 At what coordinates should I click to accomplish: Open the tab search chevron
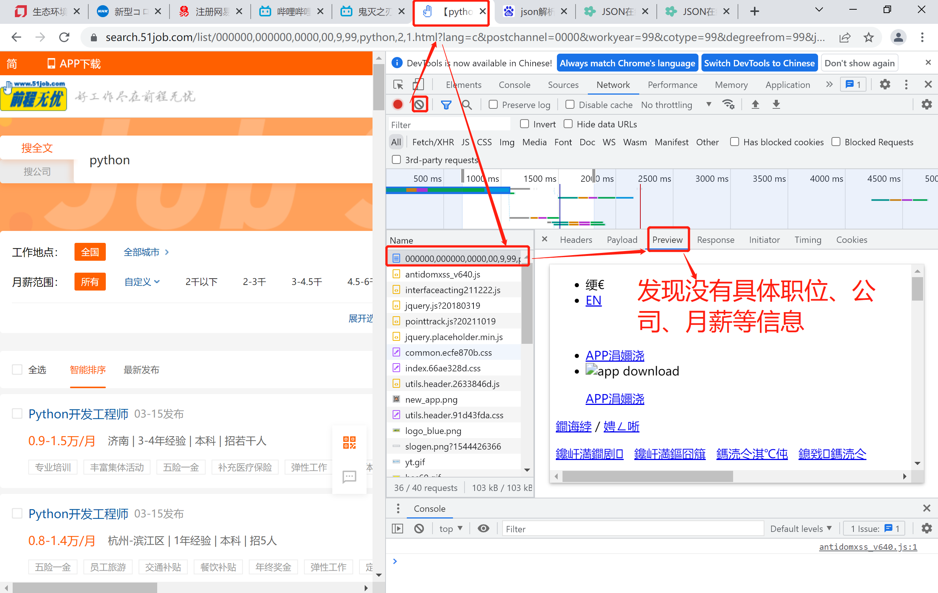click(819, 10)
